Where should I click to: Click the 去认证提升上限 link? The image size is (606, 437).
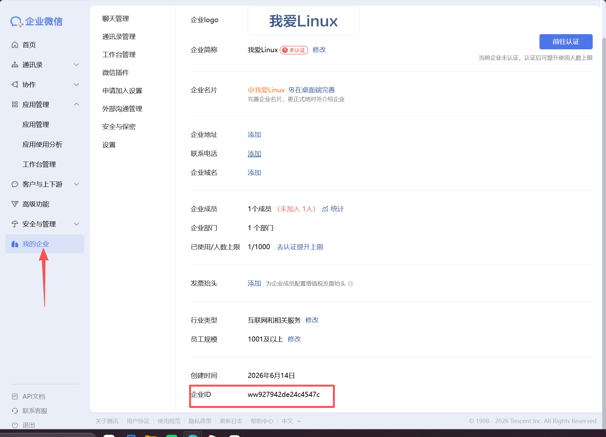point(300,247)
